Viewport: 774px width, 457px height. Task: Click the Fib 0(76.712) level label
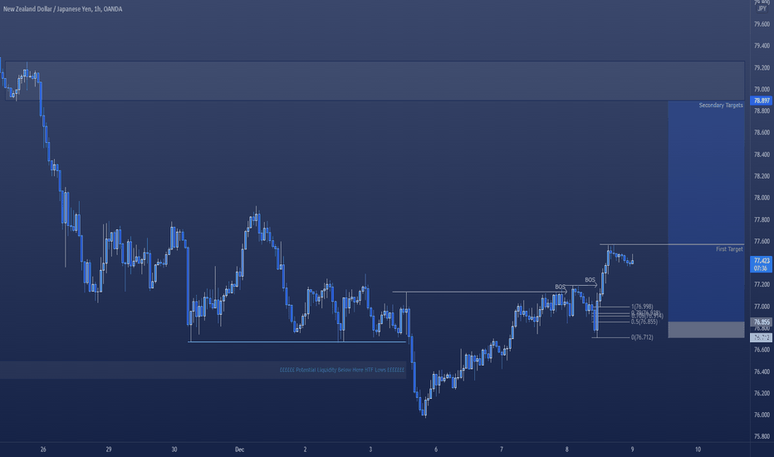(642, 337)
